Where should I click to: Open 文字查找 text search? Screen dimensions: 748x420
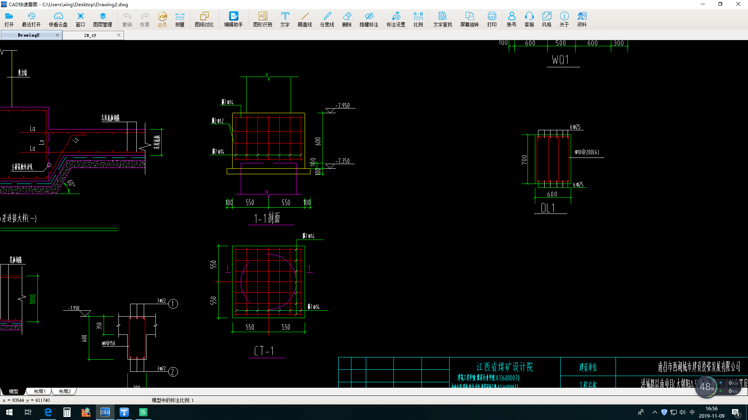[x=443, y=19]
